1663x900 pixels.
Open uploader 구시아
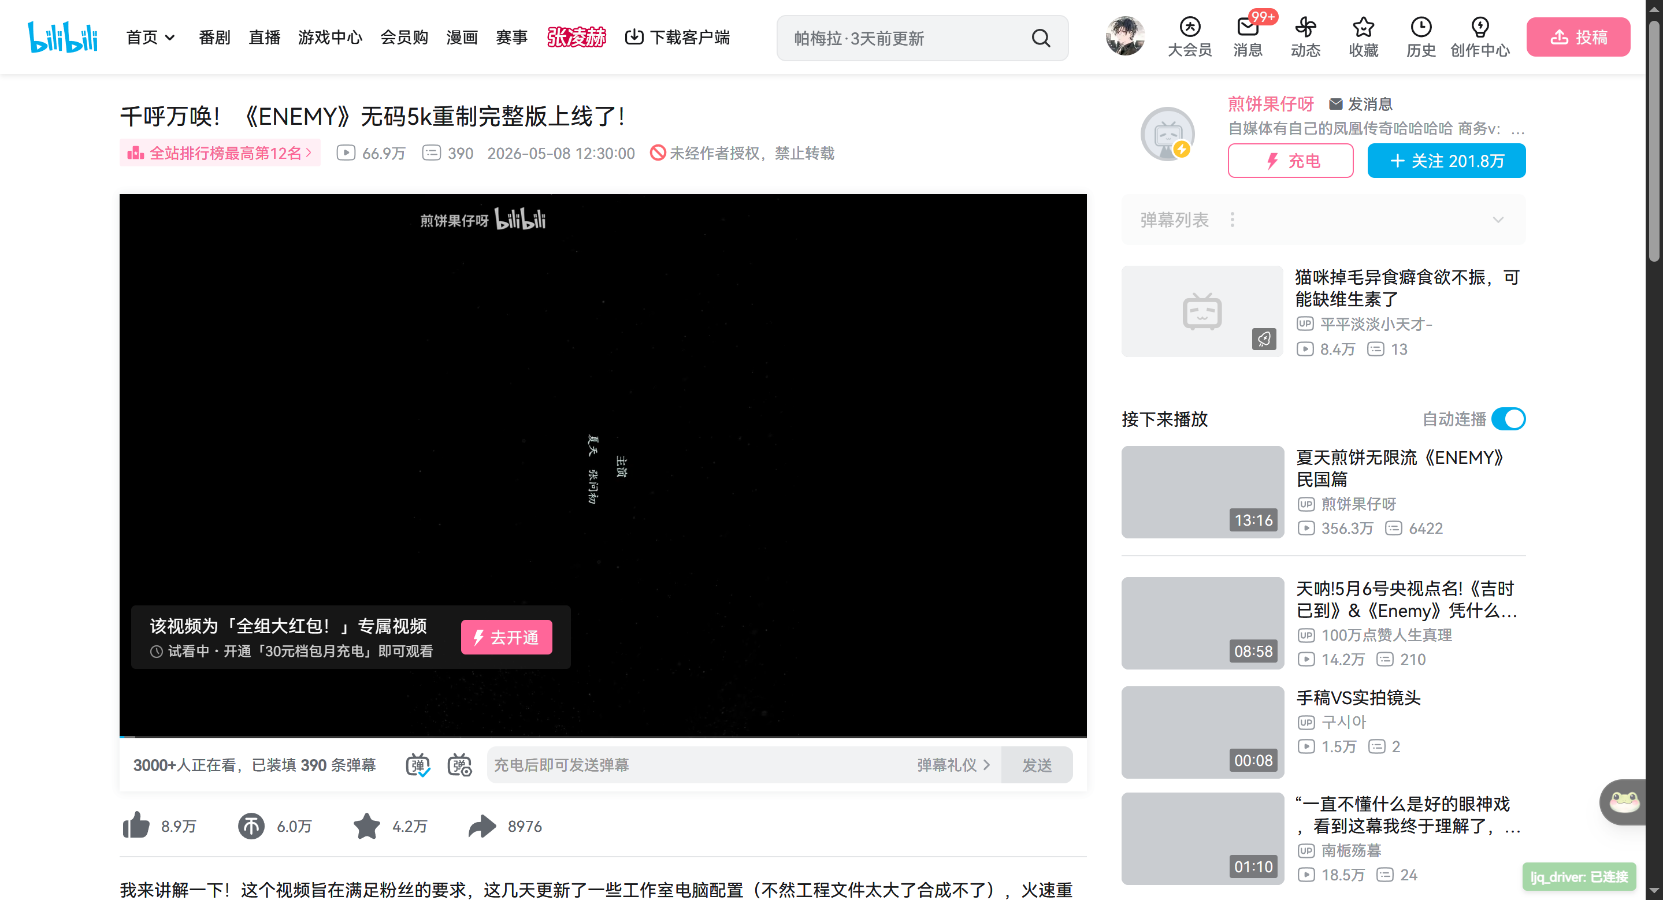pos(1343,722)
